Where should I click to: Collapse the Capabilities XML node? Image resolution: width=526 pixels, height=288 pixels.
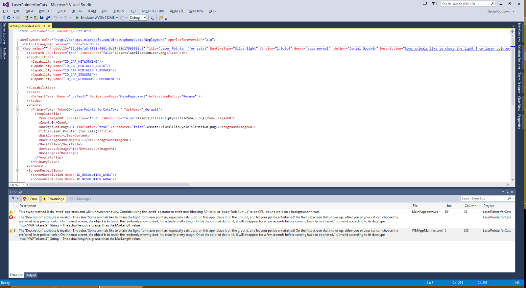pos(17,57)
